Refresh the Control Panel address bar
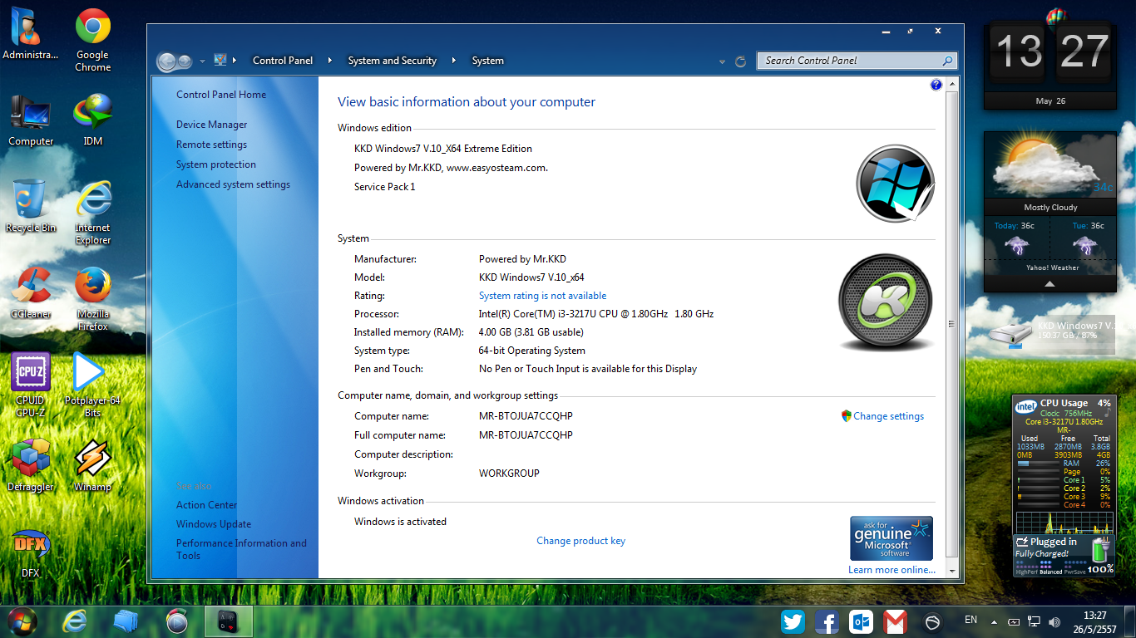The width and height of the screenshot is (1136, 638). (741, 61)
